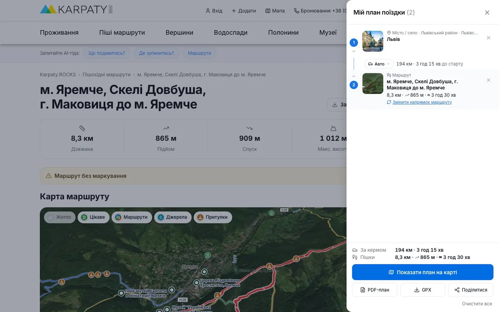The width and height of the screenshot is (499, 312).
Task: Clear all items with 'Очистити все'
Action: (x=477, y=304)
